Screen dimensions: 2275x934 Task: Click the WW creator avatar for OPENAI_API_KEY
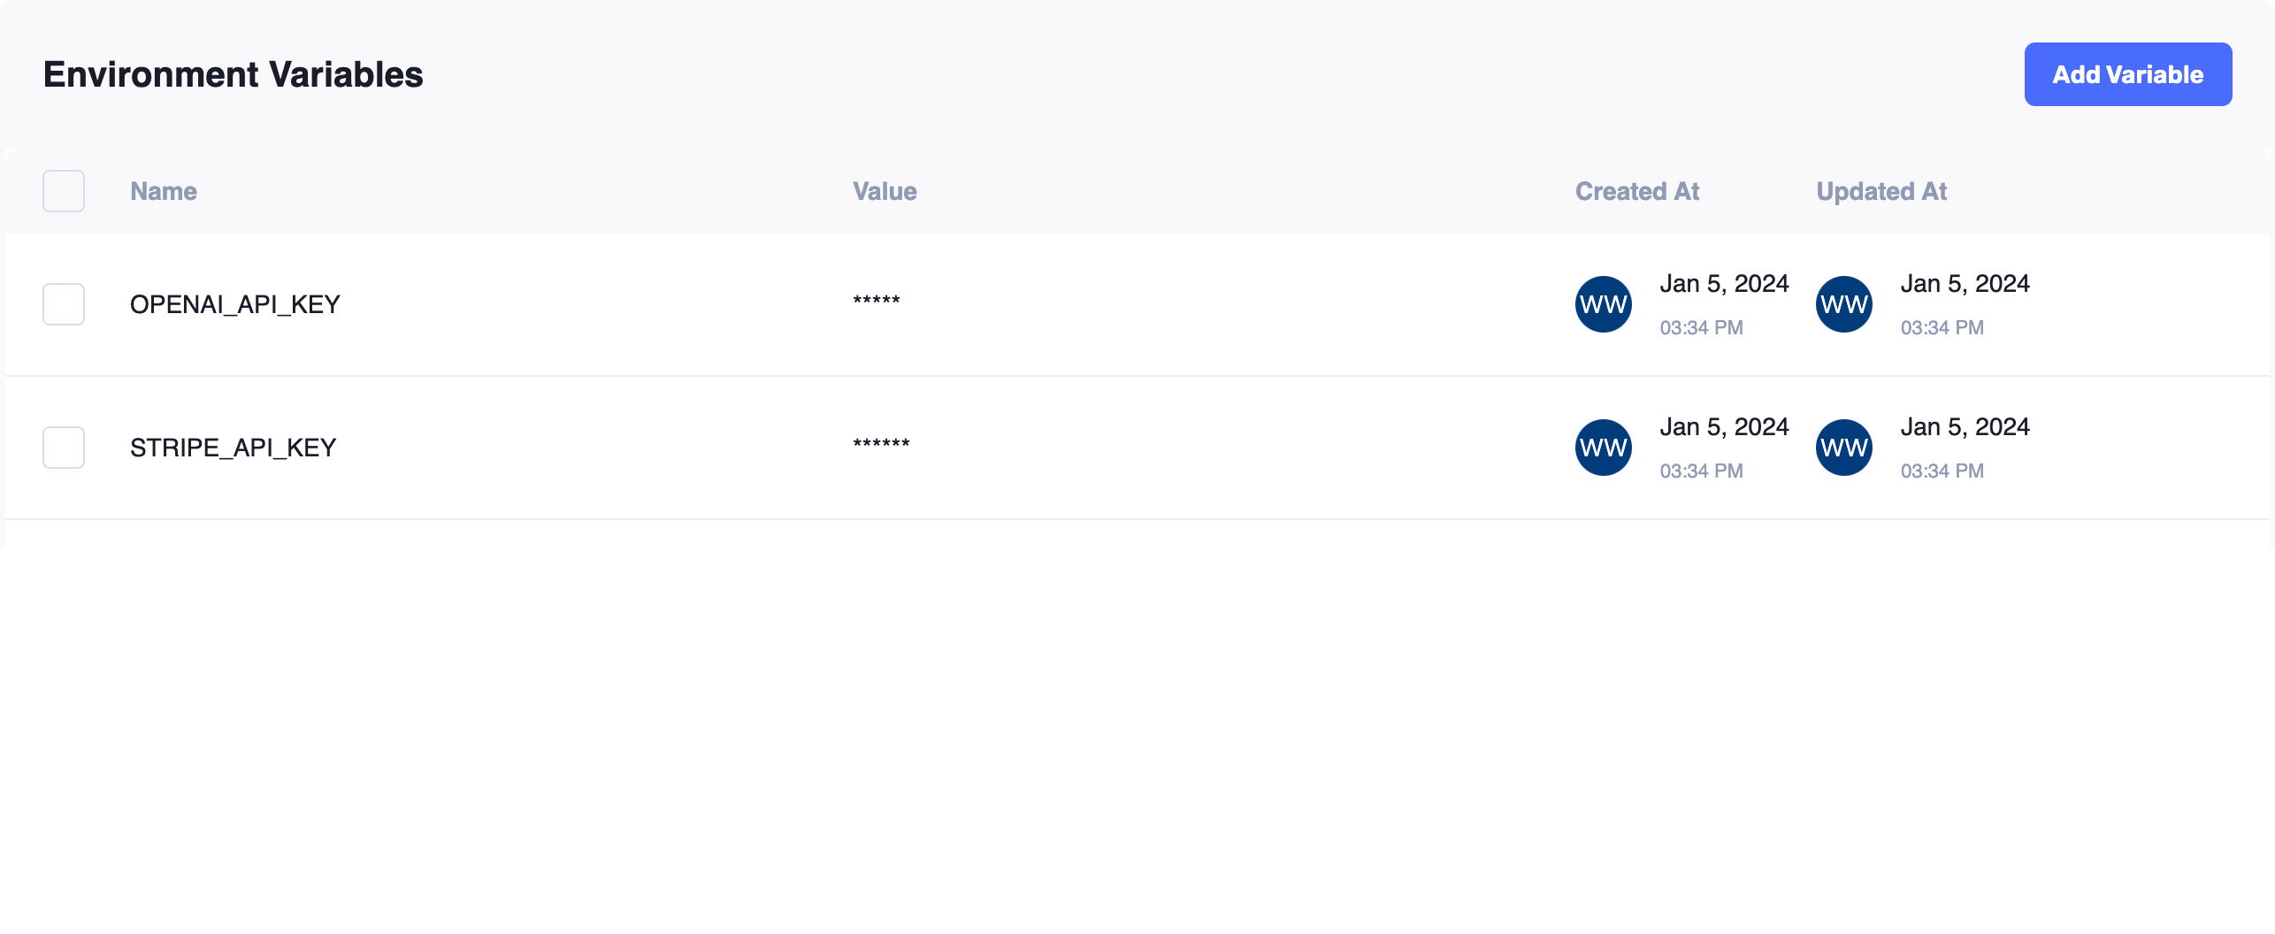1603,304
